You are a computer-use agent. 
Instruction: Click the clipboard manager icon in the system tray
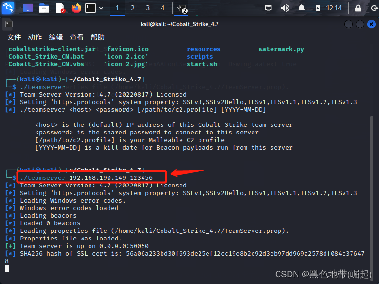269,7
